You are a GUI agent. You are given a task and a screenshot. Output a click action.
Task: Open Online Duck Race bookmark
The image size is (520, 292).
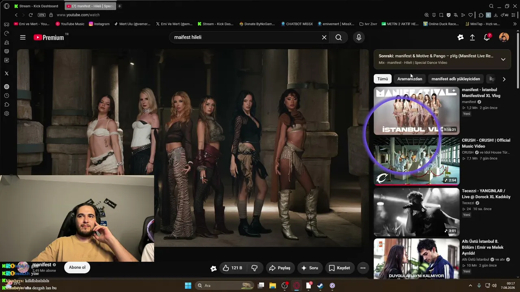point(441,24)
